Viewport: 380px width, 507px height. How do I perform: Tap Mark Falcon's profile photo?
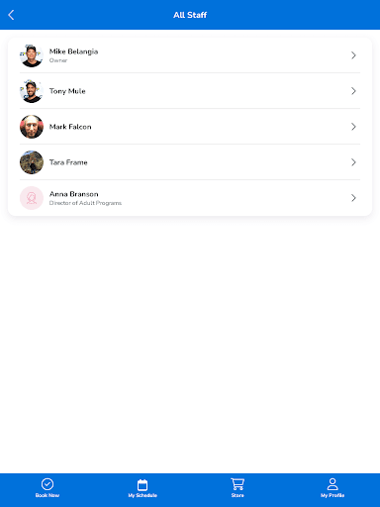(x=32, y=127)
